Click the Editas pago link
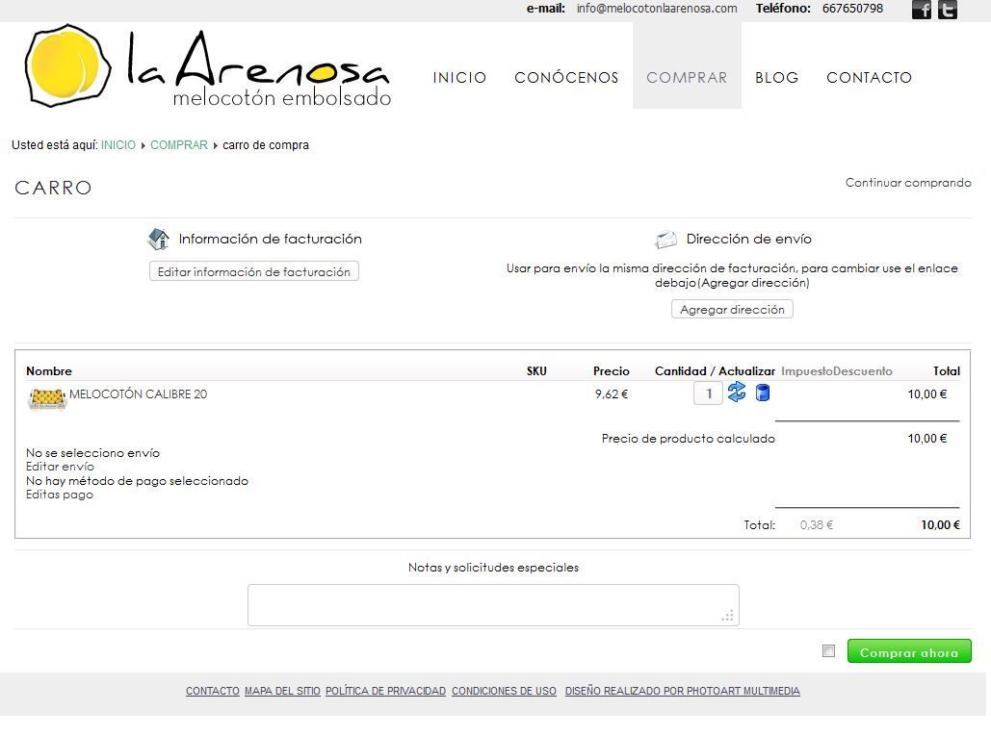This screenshot has width=991, height=736. [x=60, y=495]
